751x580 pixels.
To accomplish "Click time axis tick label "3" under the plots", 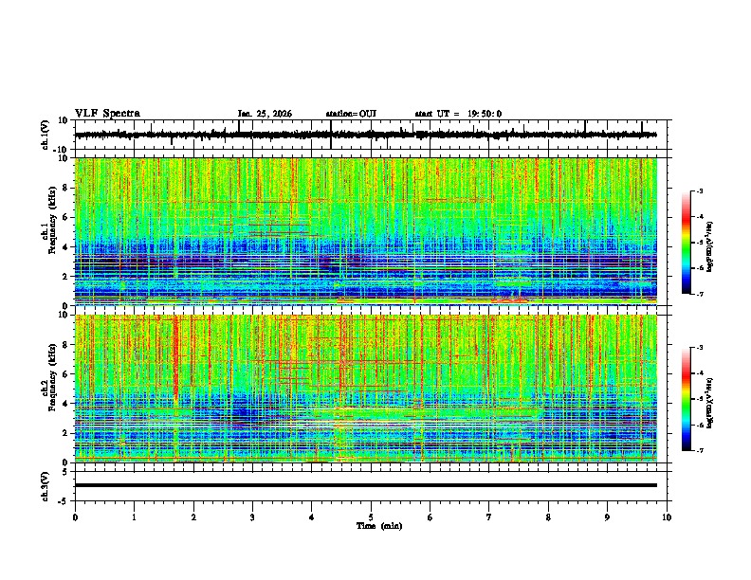I will pos(252,517).
